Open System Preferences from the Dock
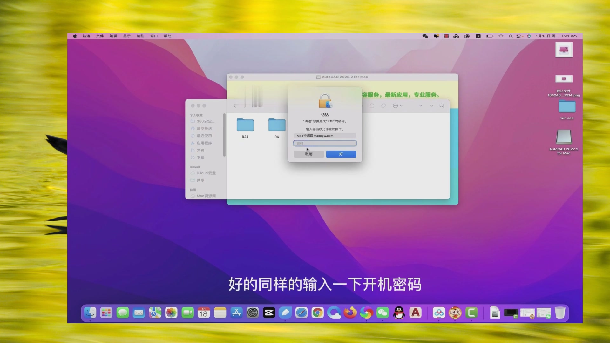Screen dimensions: 610x343 tap(253, 313)
